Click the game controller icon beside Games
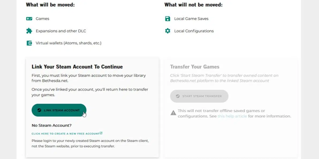Viewport: 319px width, 159px height. click(x=29, y=19)
